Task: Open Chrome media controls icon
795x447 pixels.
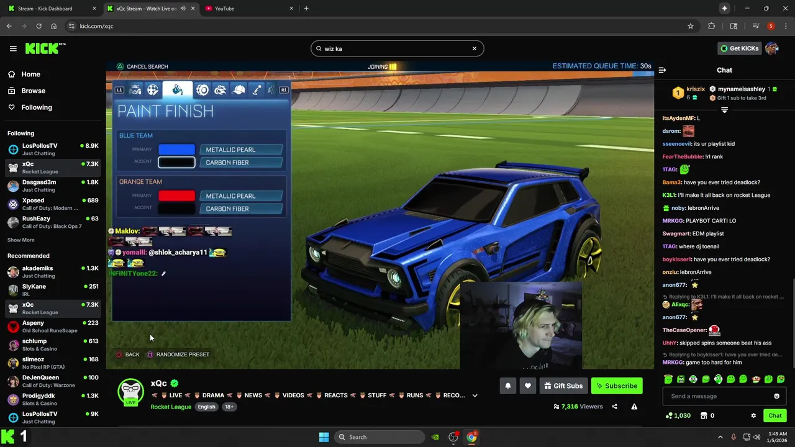Action: click(756, 26)
